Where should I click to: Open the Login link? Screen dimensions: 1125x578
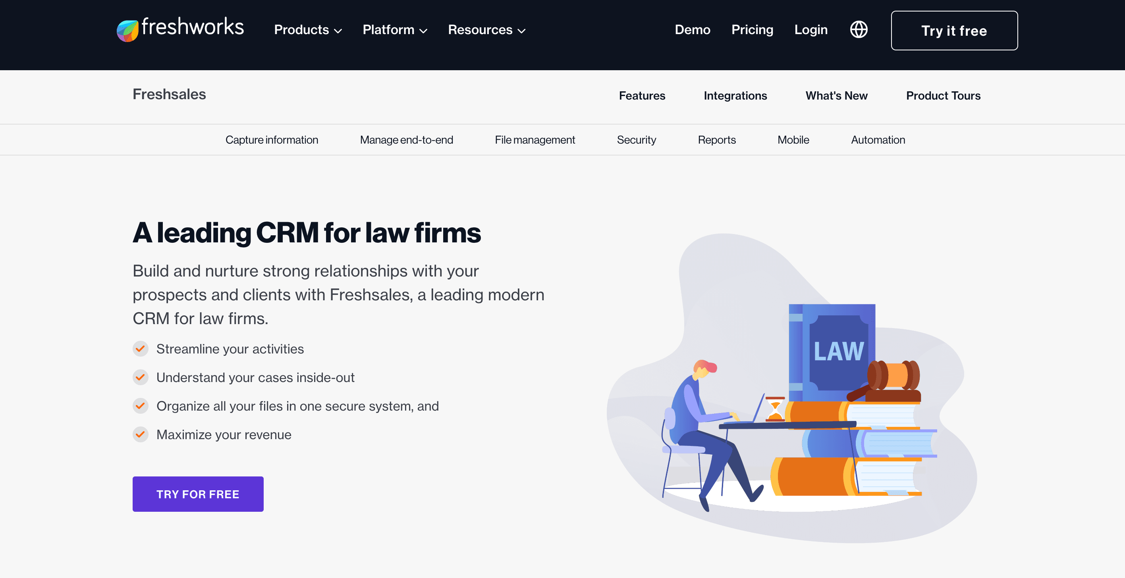[x=810, y=30]
